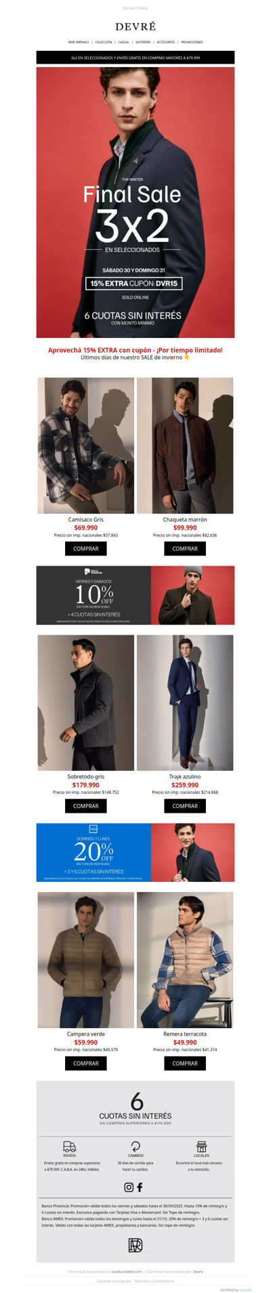Click the DEVRÉ logo at the top

(x=135, y=26)
